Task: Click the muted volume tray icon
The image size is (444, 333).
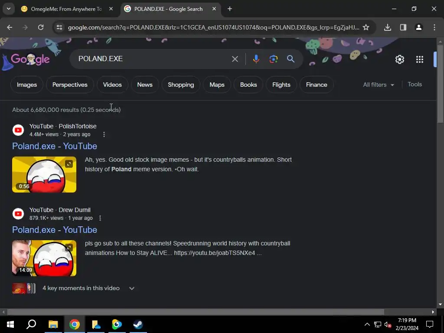Action: coord(388,324)
